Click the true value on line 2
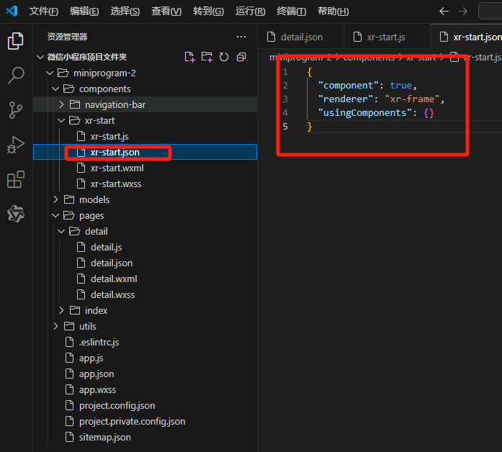This screenshot has height=452, width=502. click(x=401, y=86)
